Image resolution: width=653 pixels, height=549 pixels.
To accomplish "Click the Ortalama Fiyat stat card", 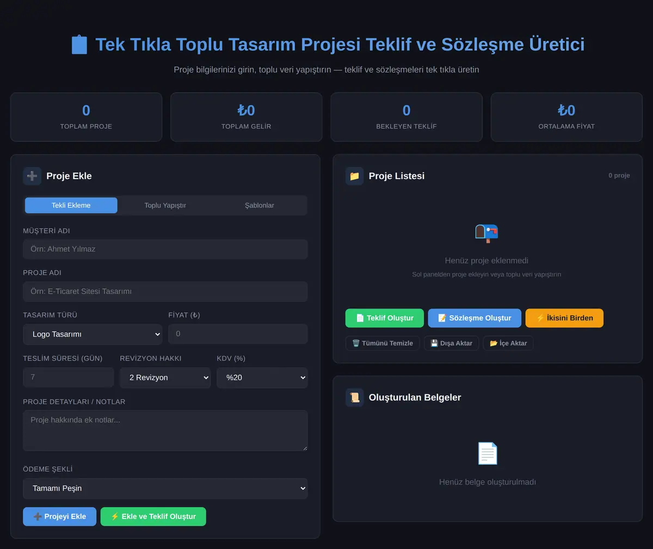I will pyautogui.click(x=566, y=117).
